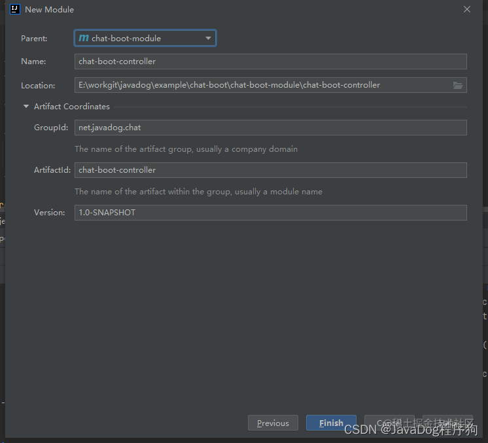Click the 'GroupId:' field label

pyautogui.click(x=51, y=128)
